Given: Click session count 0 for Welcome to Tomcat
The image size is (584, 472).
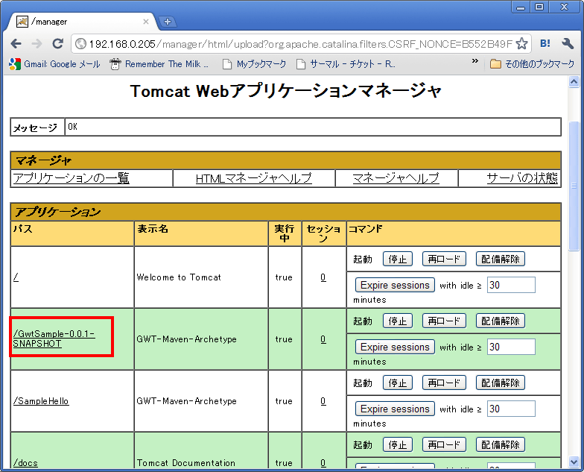Looking at the screenshot, I should tap(323, 277).
